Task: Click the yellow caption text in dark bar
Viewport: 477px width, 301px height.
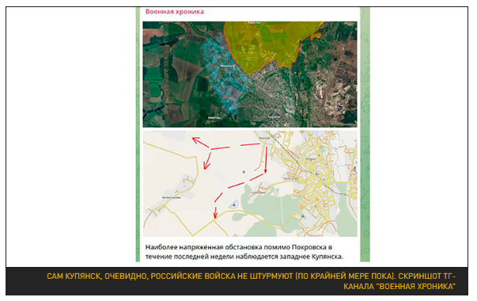Action: pos(251,281)
